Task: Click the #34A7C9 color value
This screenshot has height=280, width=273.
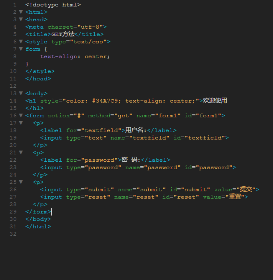Action: click(x=105, y=101)
